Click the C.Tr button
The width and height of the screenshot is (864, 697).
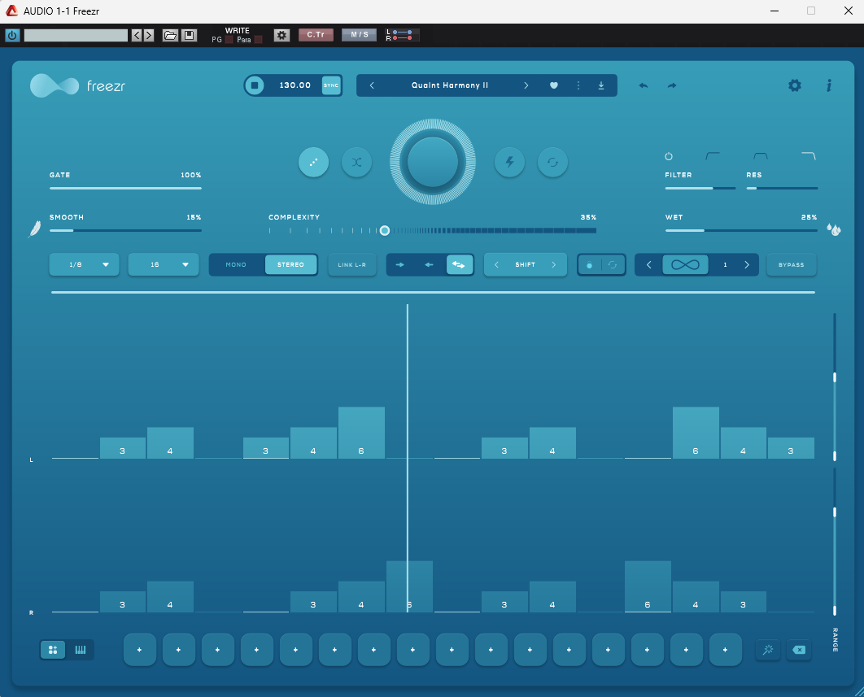[x=316, y=35]
